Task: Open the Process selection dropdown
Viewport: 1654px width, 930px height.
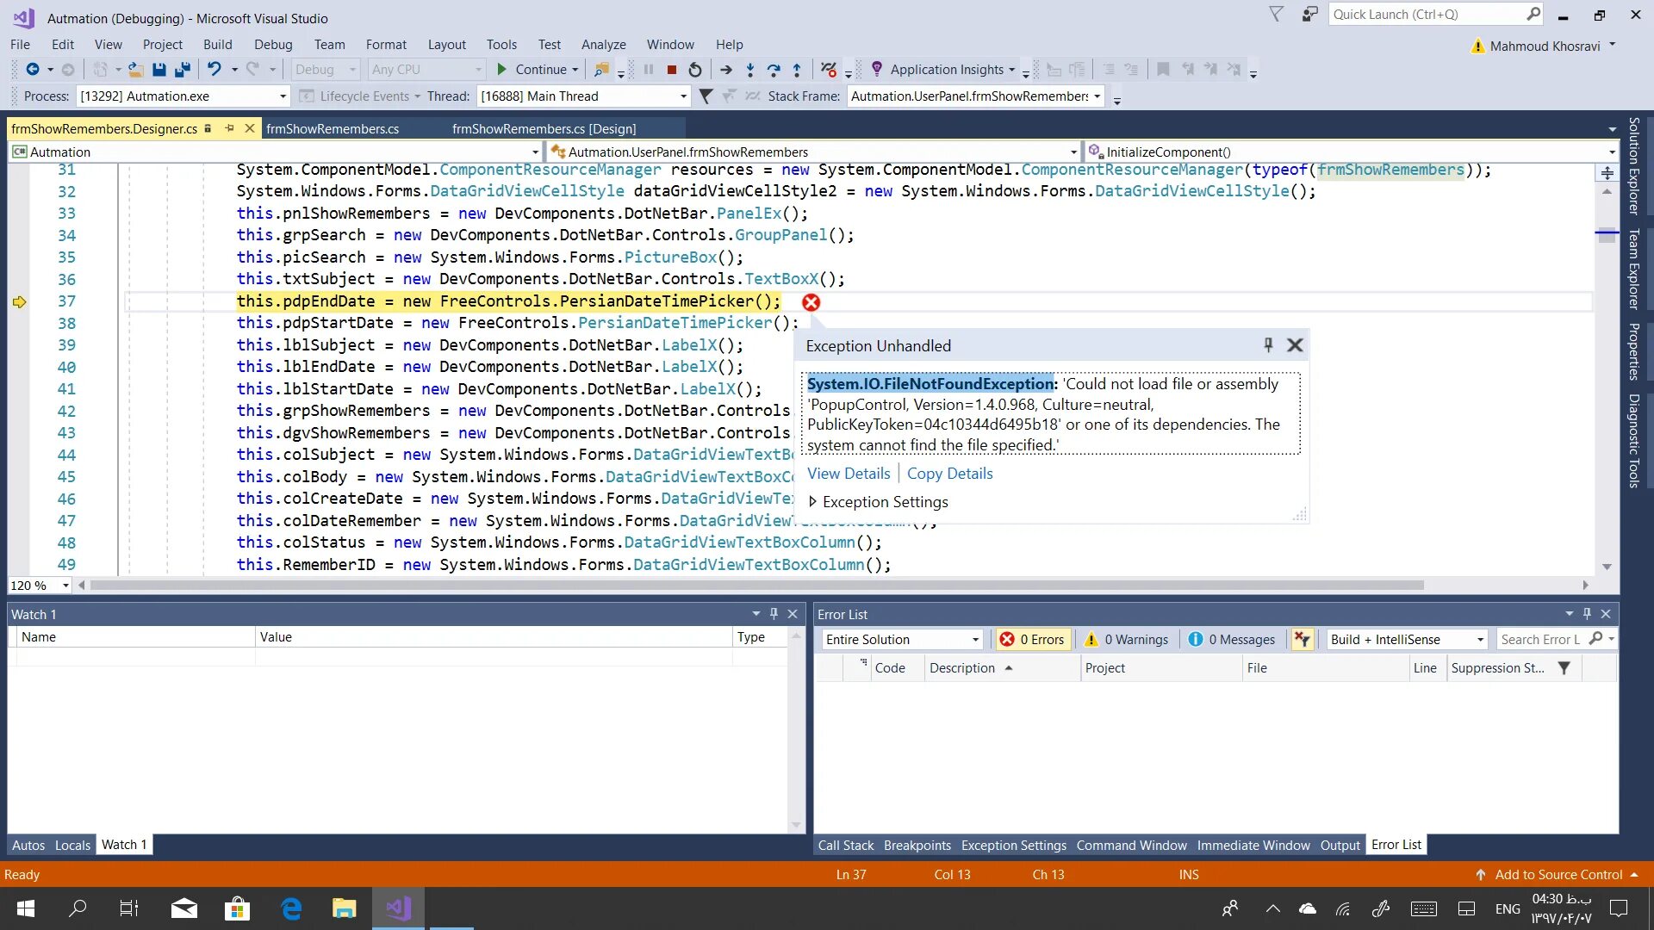Action: (x=283, y=96)
